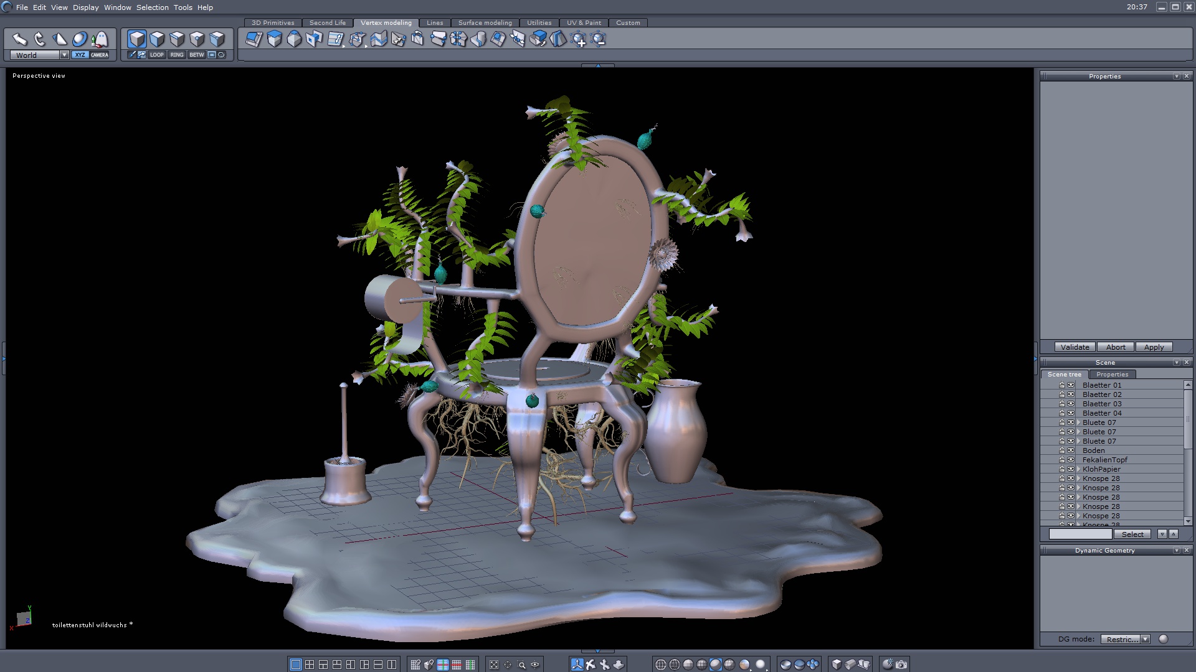Click the wireframe sphere display icon

661,665
